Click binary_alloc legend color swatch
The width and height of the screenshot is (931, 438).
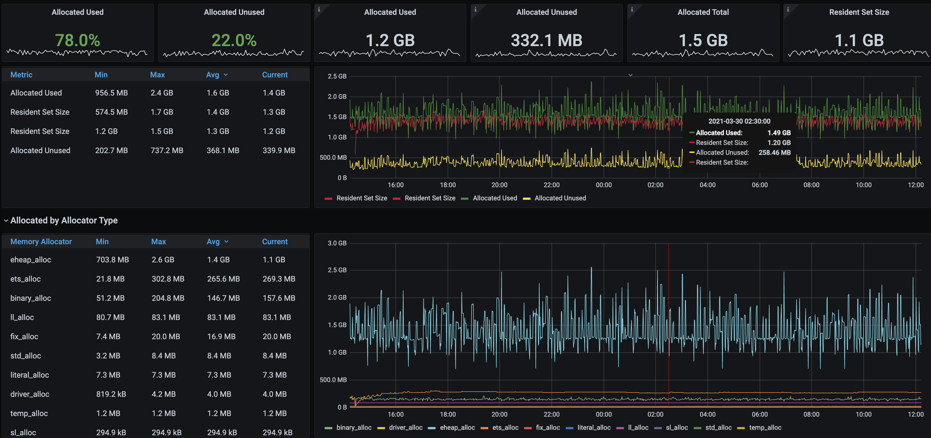[x=328, y=428]
